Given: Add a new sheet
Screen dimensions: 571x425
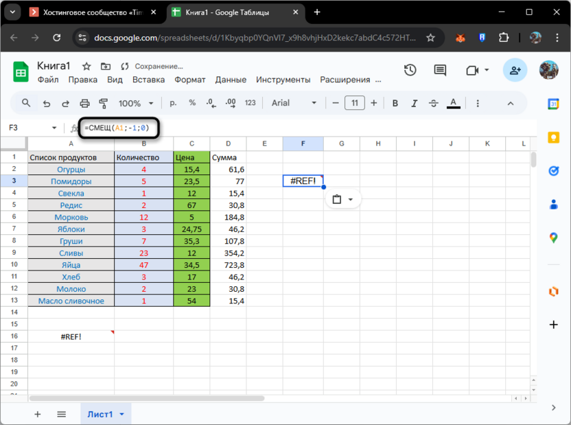Looking at the screenshot, I should (x=38, y=415).
